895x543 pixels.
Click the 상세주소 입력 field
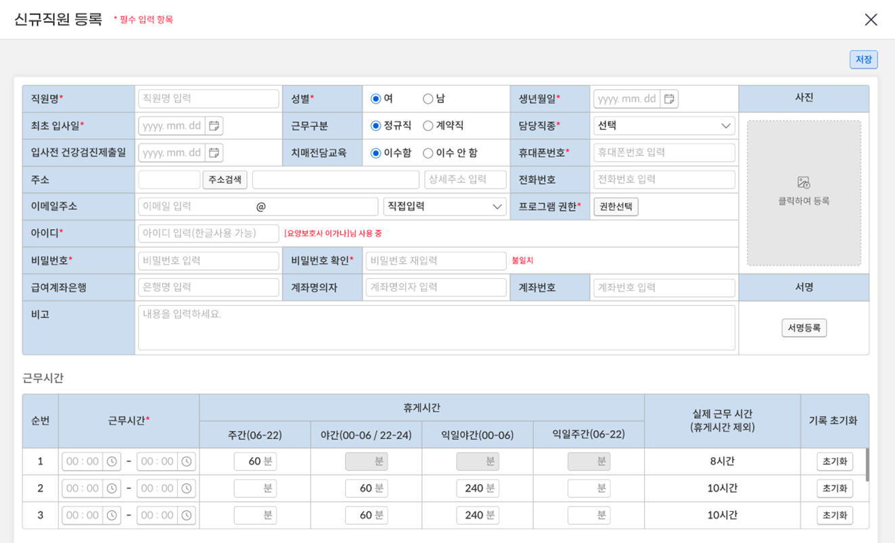point(465,180)
